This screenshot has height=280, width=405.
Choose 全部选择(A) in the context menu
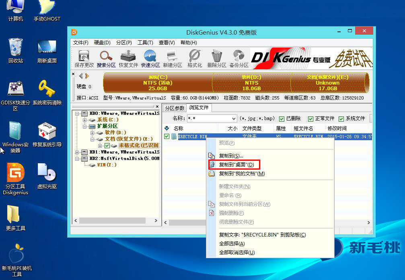[270, 243]
